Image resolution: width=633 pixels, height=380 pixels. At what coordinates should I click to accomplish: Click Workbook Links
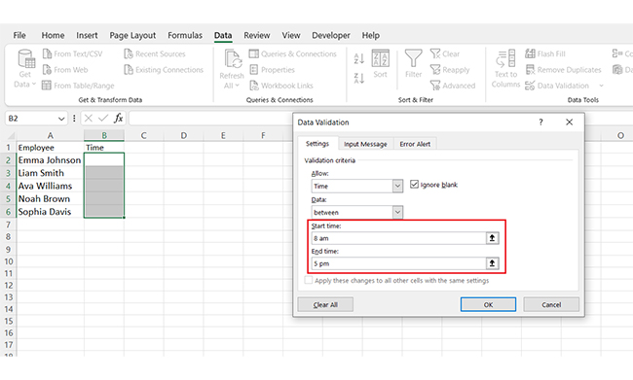281,86
